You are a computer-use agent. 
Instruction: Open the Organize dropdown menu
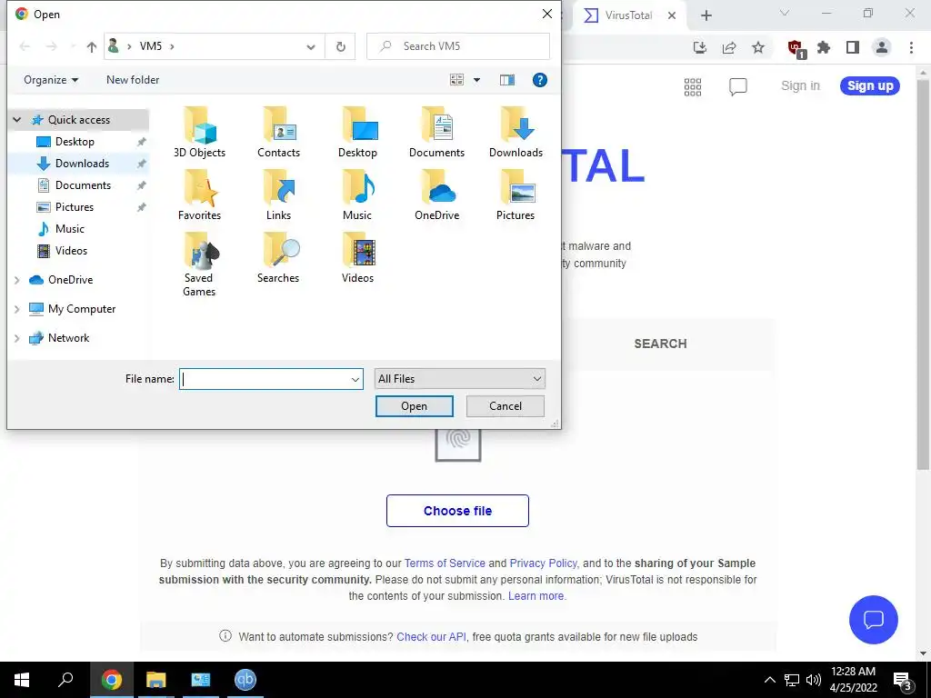click(51, 80)
